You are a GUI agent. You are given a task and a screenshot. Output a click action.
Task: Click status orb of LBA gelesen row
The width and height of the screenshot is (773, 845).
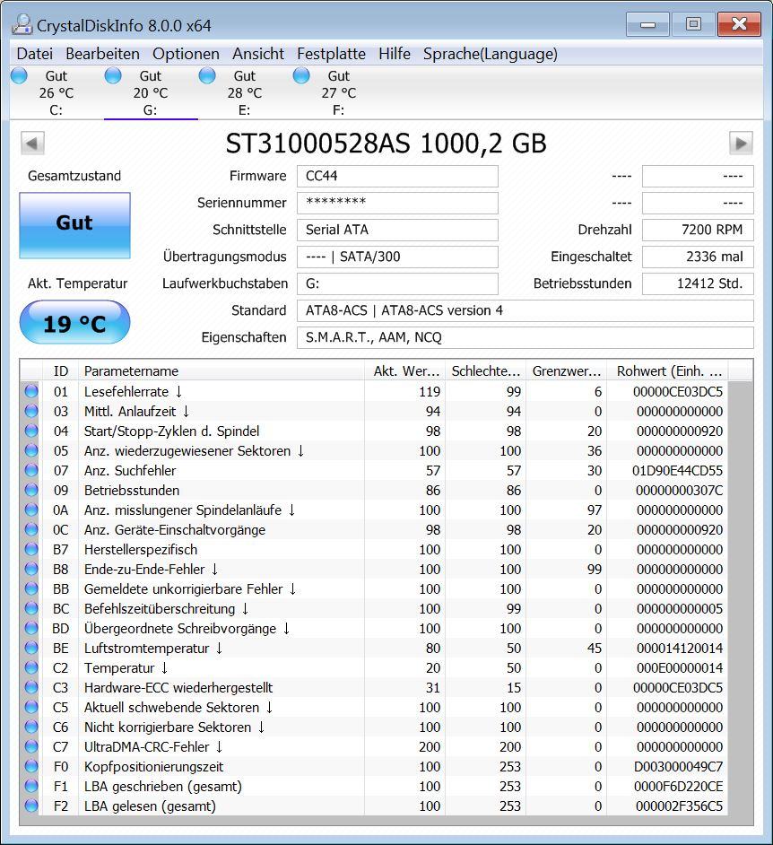click(x=31, y=806)
